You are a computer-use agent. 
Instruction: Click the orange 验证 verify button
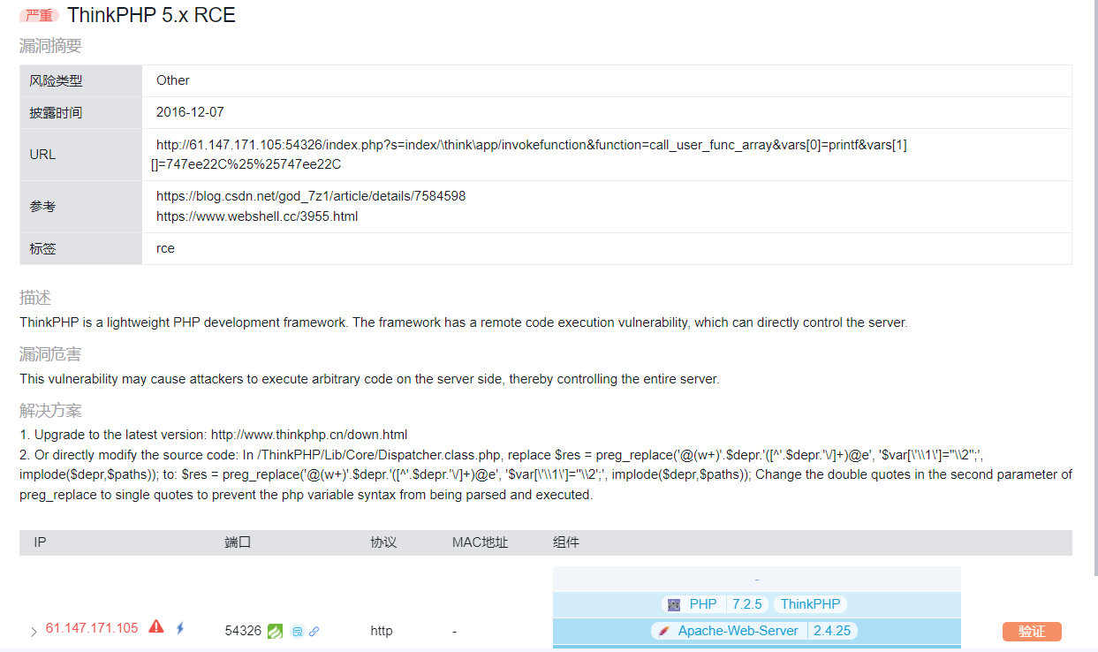point(1032,632)
